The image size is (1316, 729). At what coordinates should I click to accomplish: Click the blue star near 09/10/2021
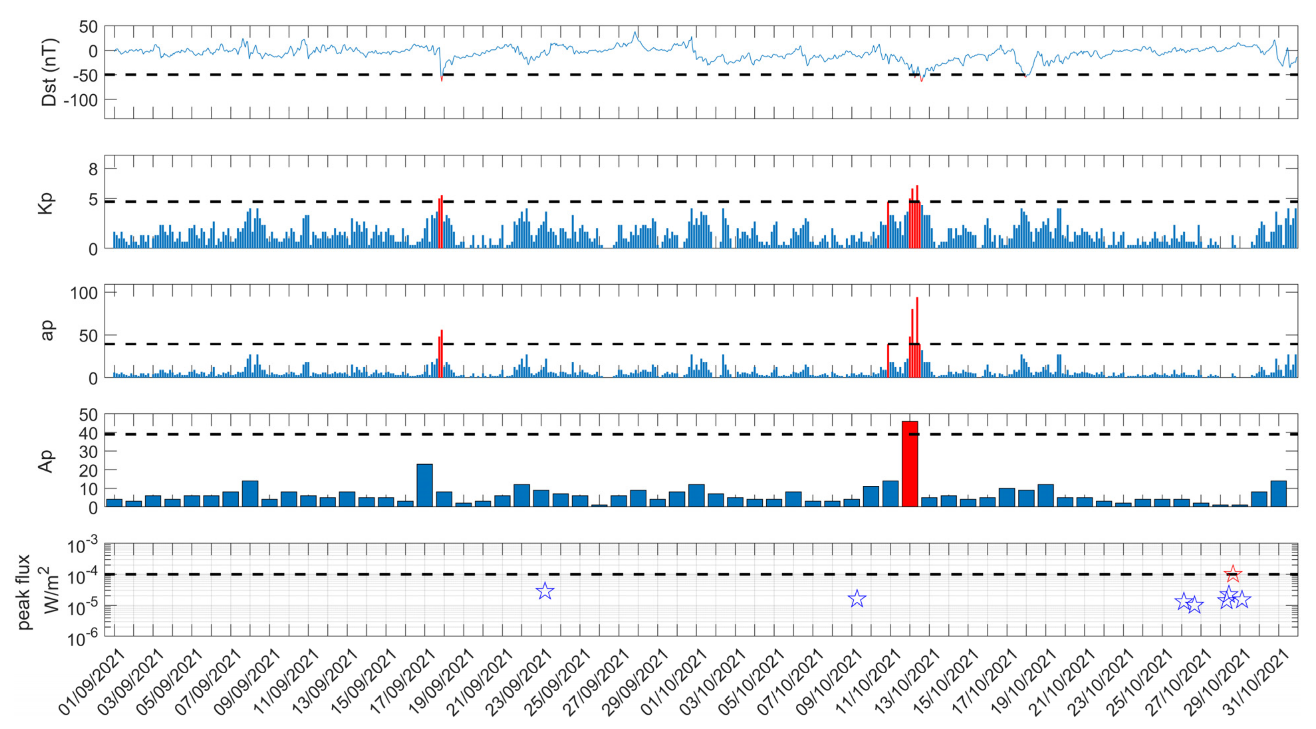pyautogui.click(x=857, y=598)
